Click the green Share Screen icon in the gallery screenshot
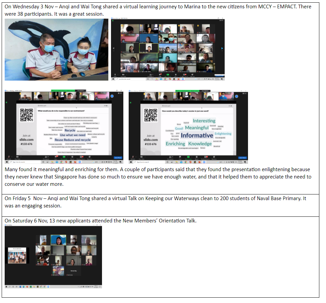 168,75
